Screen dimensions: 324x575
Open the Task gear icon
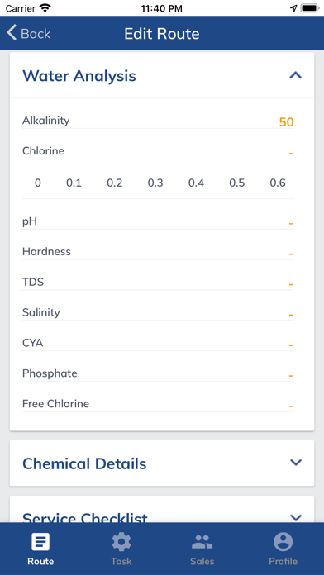tap(121, 542)
